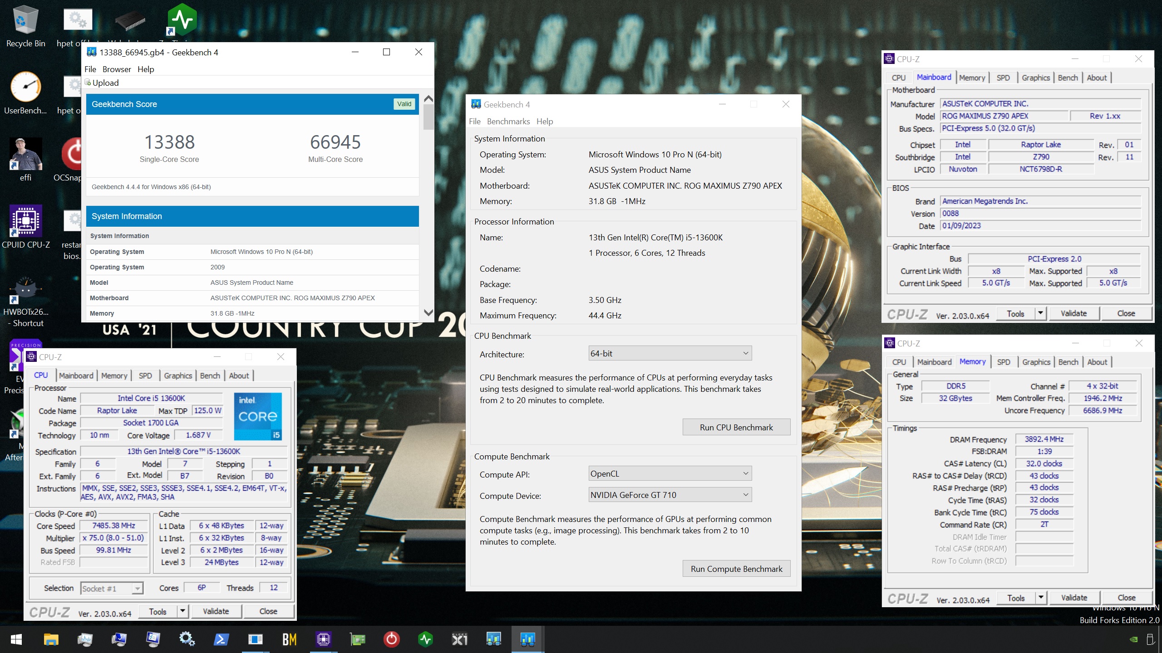Open the X1 taskbar icon
The image size is (1162, 653).
(x=459, y=639)
